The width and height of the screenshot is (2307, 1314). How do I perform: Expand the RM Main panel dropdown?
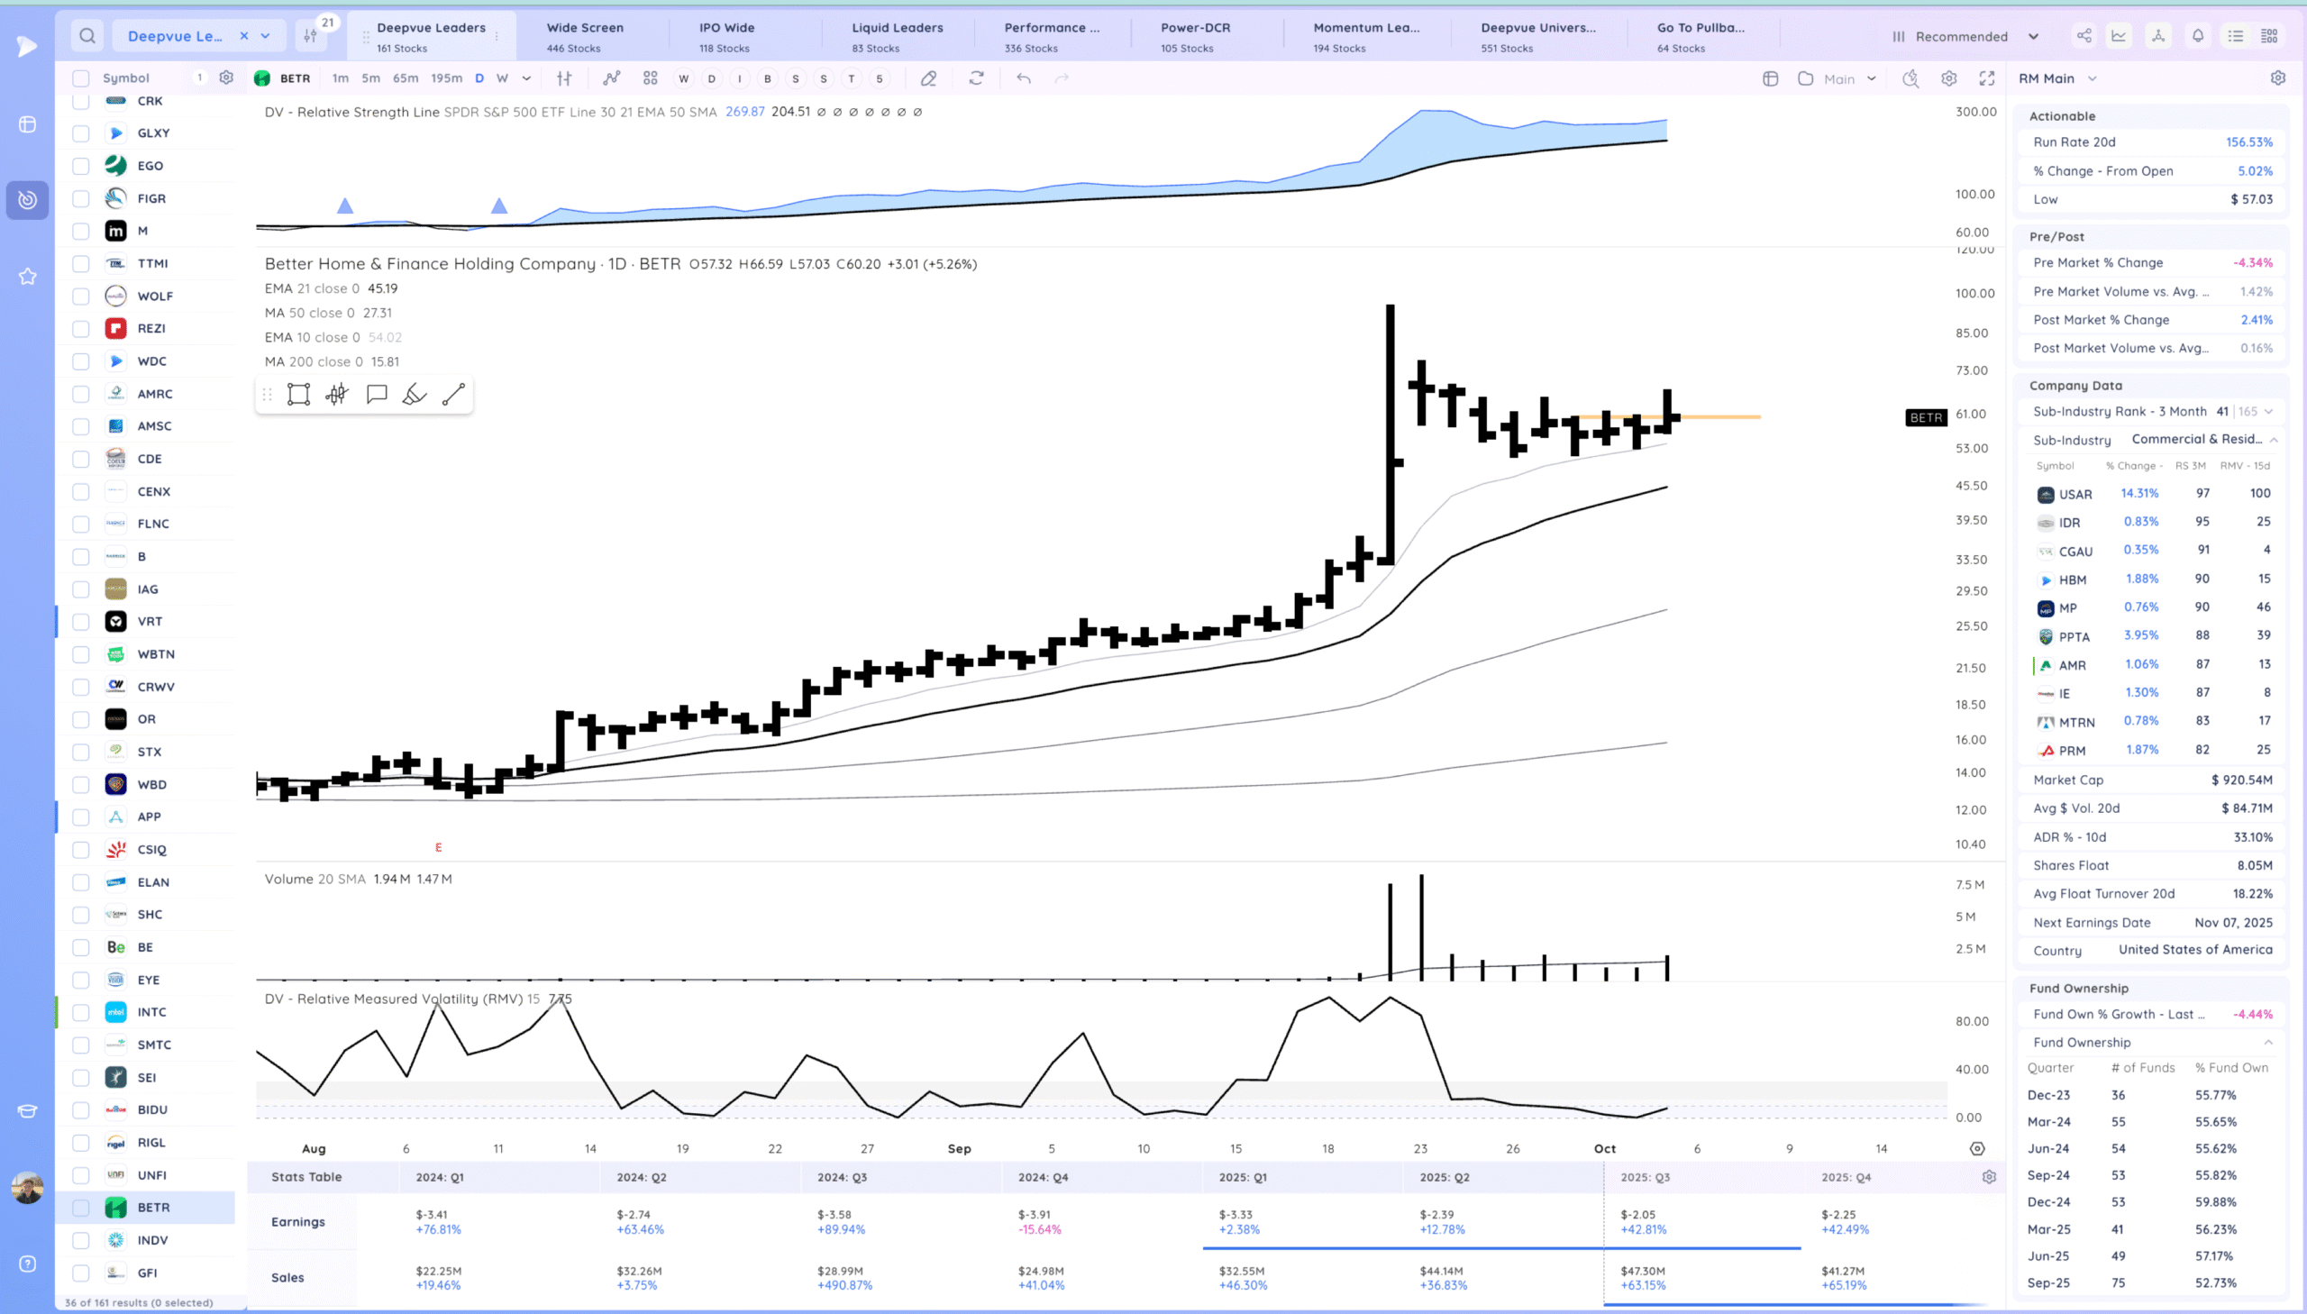click(2093, 78)
